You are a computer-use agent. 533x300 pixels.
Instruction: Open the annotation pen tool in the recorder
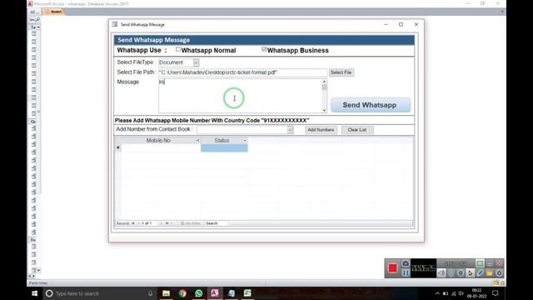pyautogui.click(x=480, y=272)
